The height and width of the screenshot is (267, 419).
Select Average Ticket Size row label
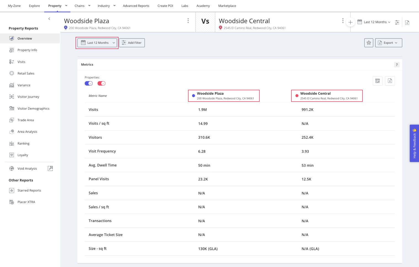point(106,235)
